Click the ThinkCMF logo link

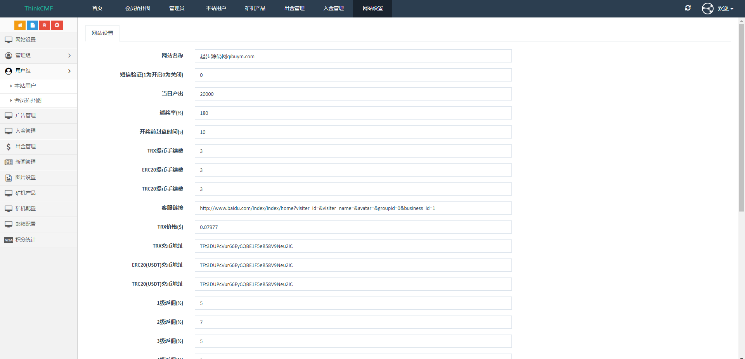pyautogui.click(x=38, y=9)
